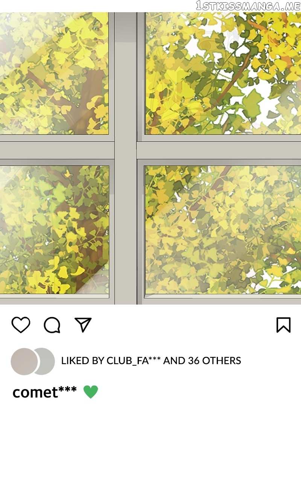Screen dimensions: 301x482
Task: Click the CLUB_FA*** username
Action: pyautogui.click(x=134, y=361)
